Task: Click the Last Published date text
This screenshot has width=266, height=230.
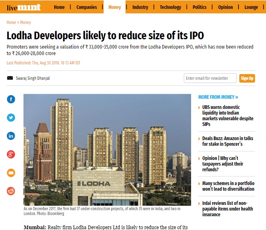Action: (43, 63)
